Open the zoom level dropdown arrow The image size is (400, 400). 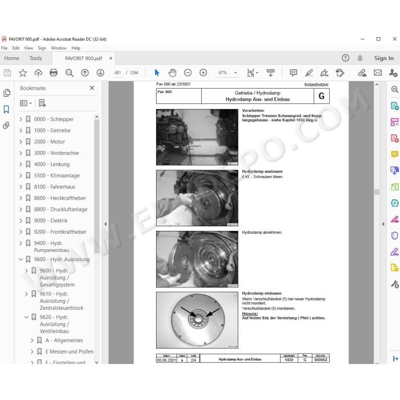[235, 73]
